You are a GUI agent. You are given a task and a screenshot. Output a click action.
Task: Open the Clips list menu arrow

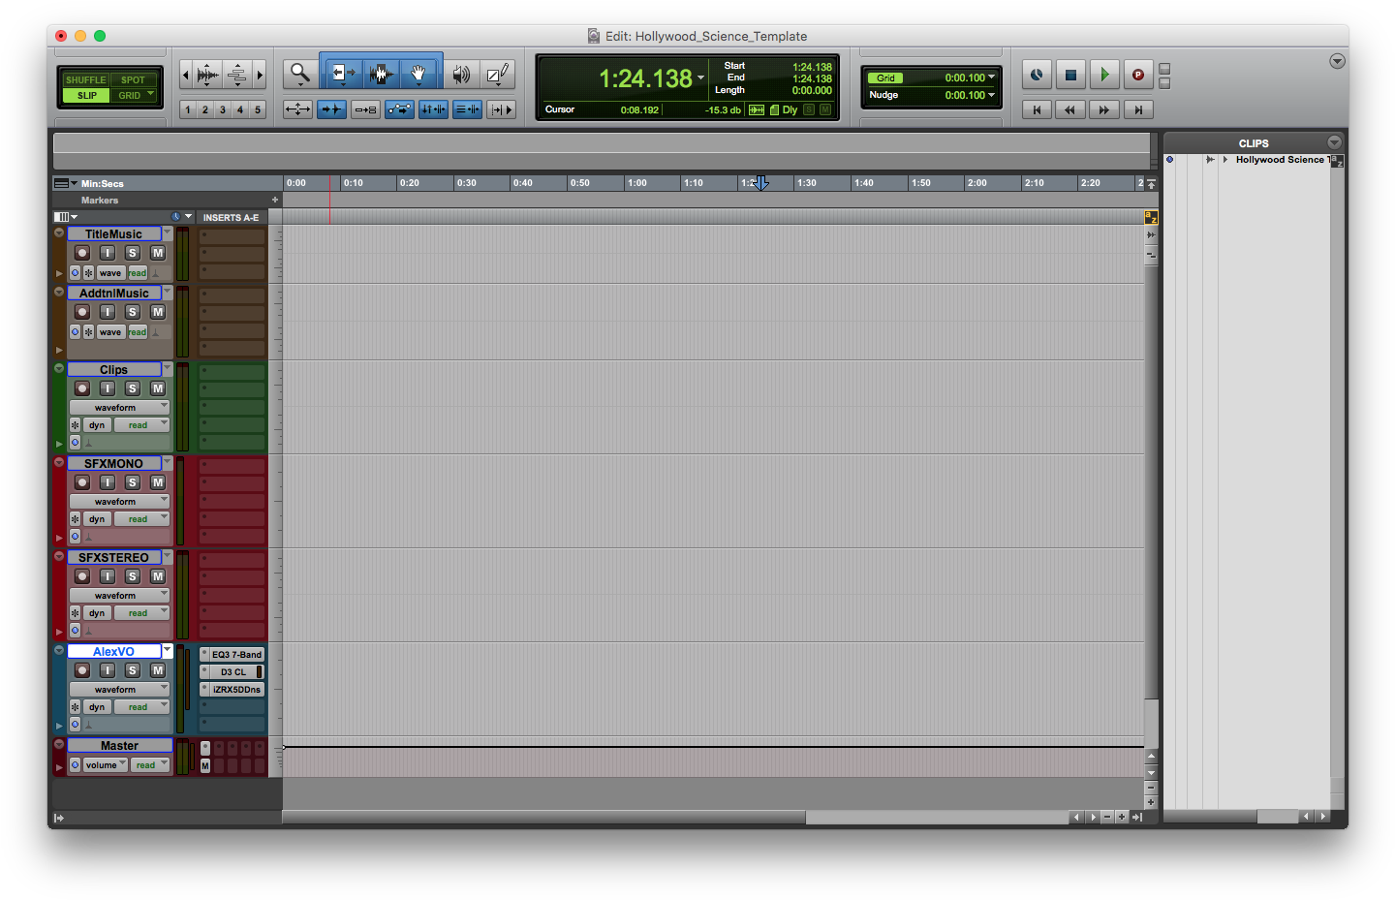[1335, 142]
